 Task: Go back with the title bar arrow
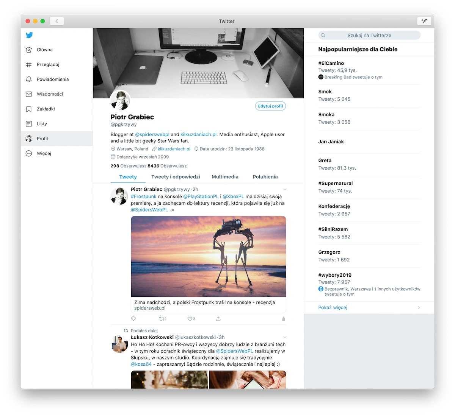(56, 21)
